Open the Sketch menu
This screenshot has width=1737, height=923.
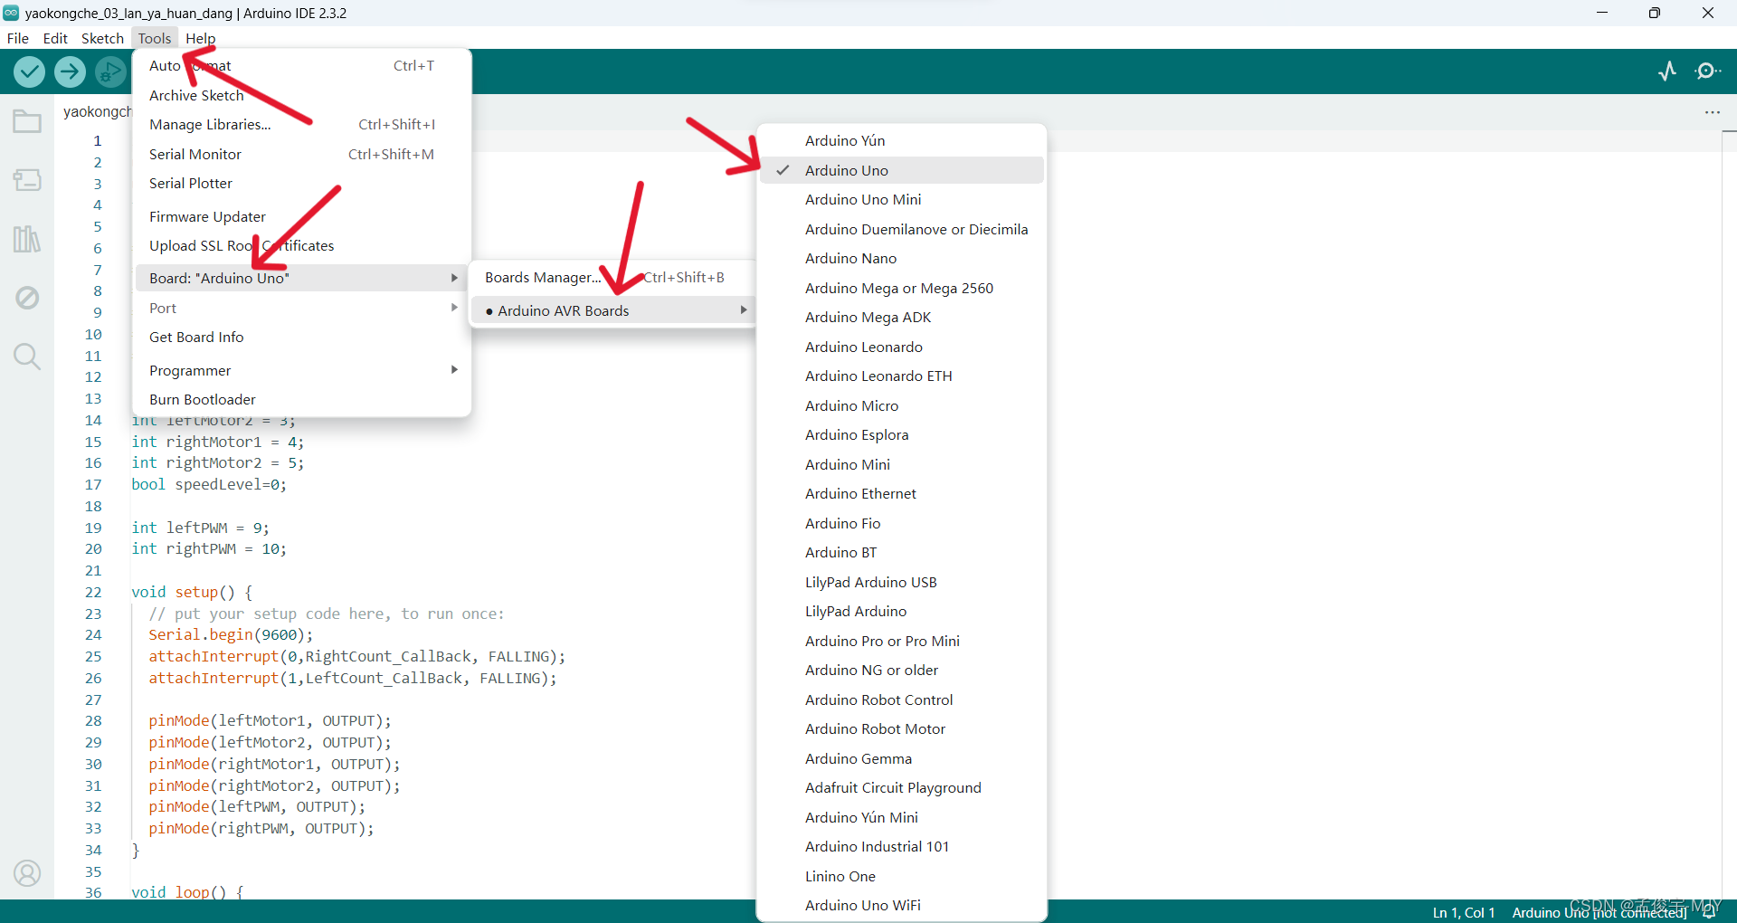pyautogui.click(x=102, y=38)
